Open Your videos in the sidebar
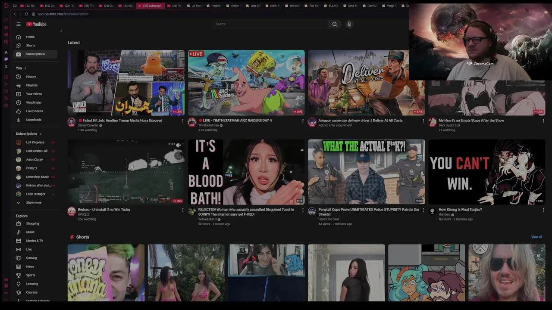 coord(36,94)
